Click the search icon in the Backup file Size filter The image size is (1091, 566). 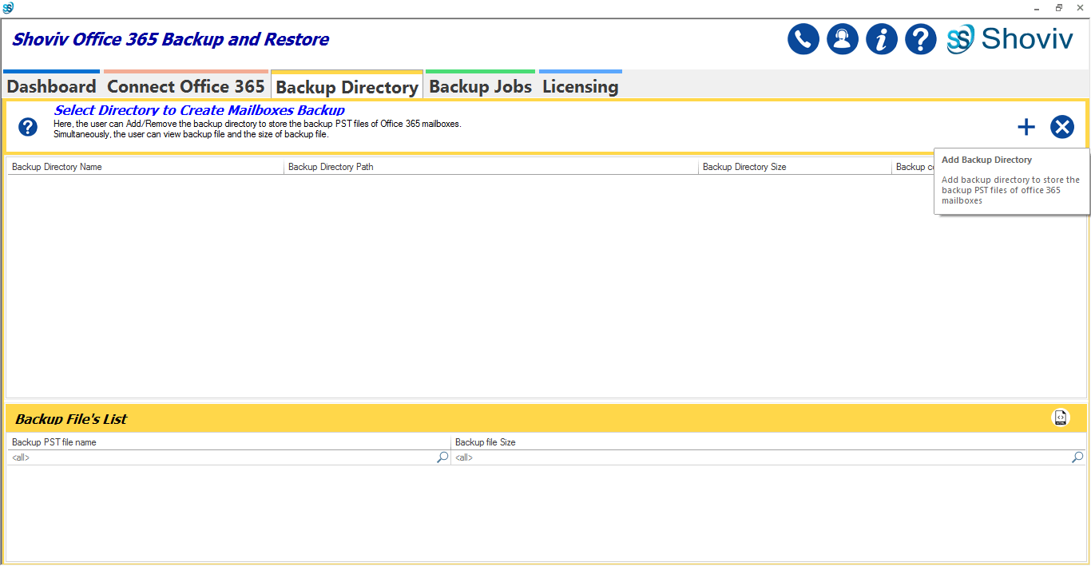1077,457
